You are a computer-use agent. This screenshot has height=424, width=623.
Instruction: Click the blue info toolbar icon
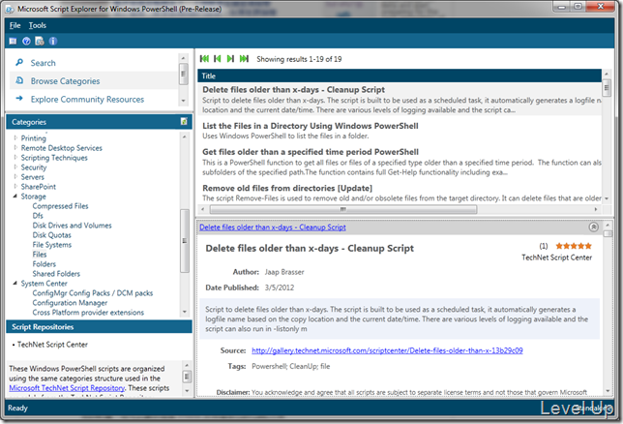point(53,41)
